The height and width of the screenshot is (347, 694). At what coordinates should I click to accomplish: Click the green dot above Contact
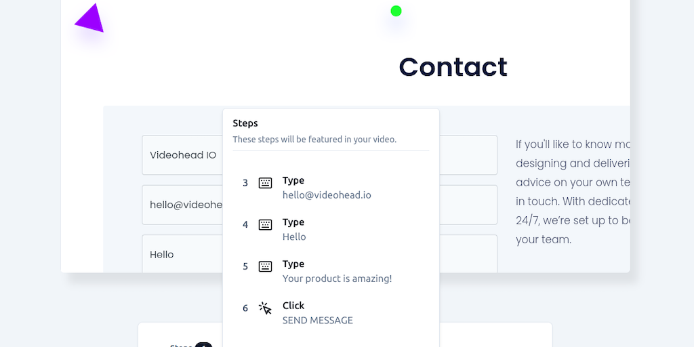[x=396, y=11]
